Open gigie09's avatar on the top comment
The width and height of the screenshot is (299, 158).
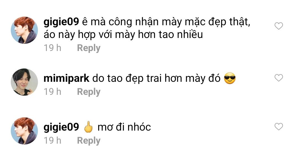pyautogui.click(x=24, y=30)
